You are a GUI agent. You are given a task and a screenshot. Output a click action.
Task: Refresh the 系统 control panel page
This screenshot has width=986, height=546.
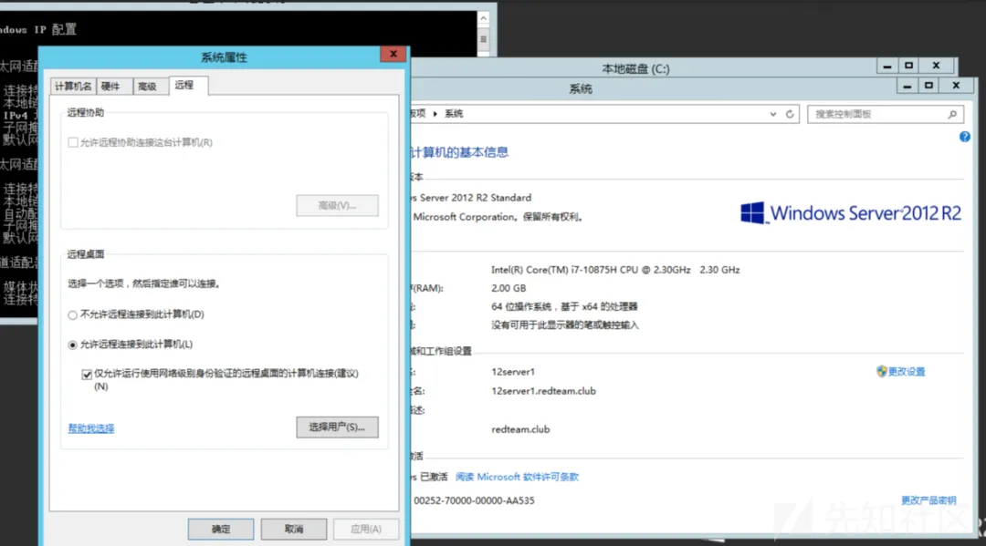(x=790, y=114)
